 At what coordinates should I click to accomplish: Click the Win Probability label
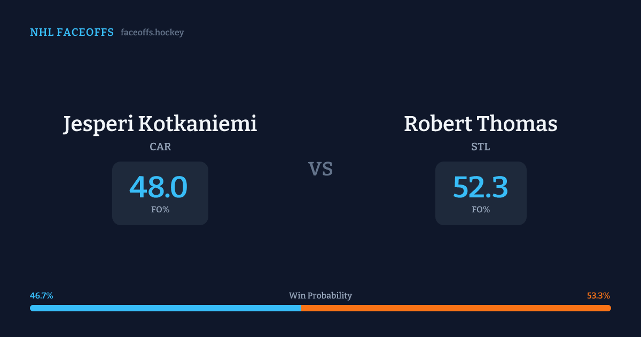(x=320, y=296)
